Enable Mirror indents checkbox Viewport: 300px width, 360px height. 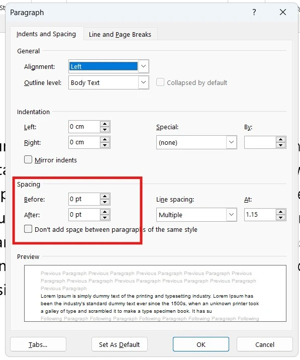(28, 159)
